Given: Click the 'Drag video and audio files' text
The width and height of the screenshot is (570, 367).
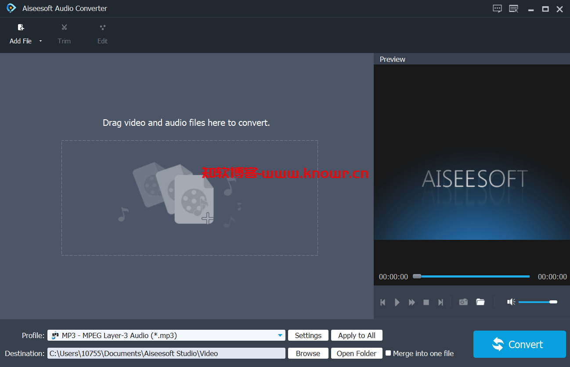Looking at the screenshot, I should coord(186,123).
